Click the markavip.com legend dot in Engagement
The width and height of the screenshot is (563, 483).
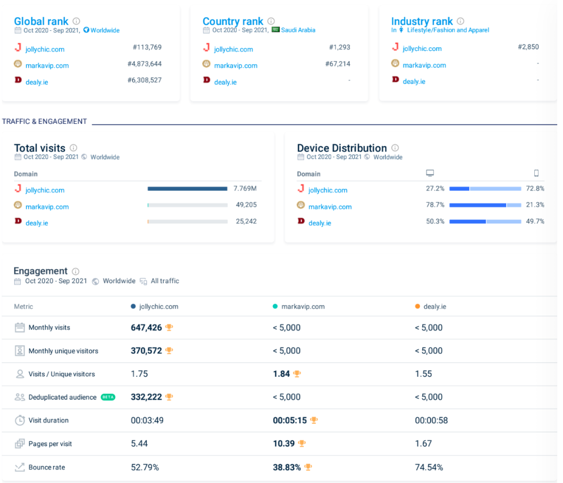coord(275,306)
